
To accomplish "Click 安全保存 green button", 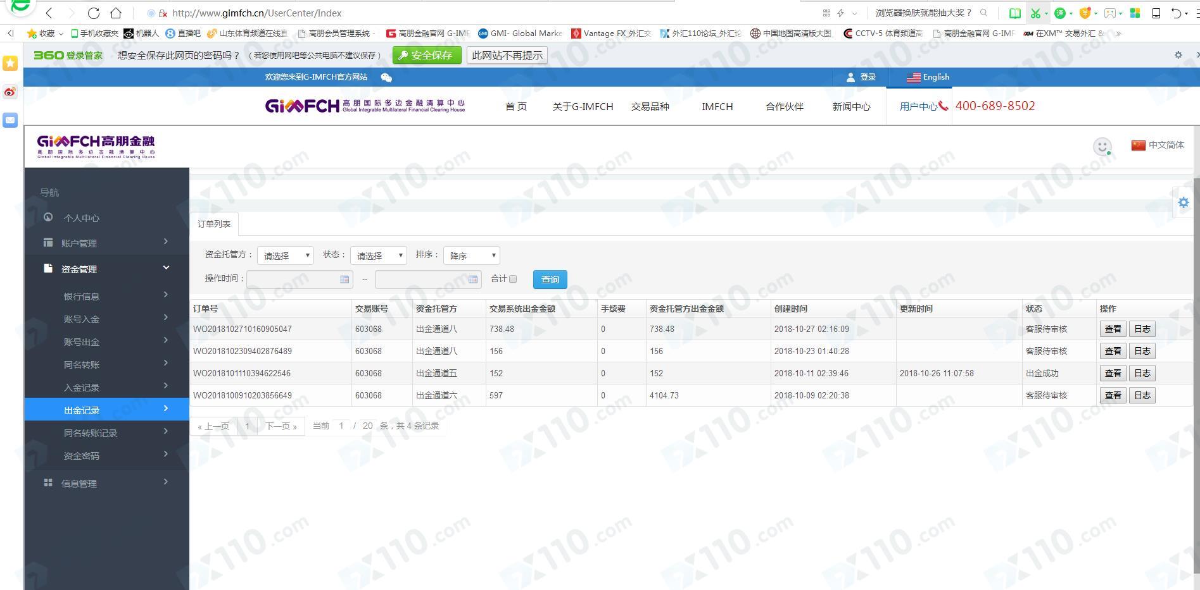I will (426, 55).
